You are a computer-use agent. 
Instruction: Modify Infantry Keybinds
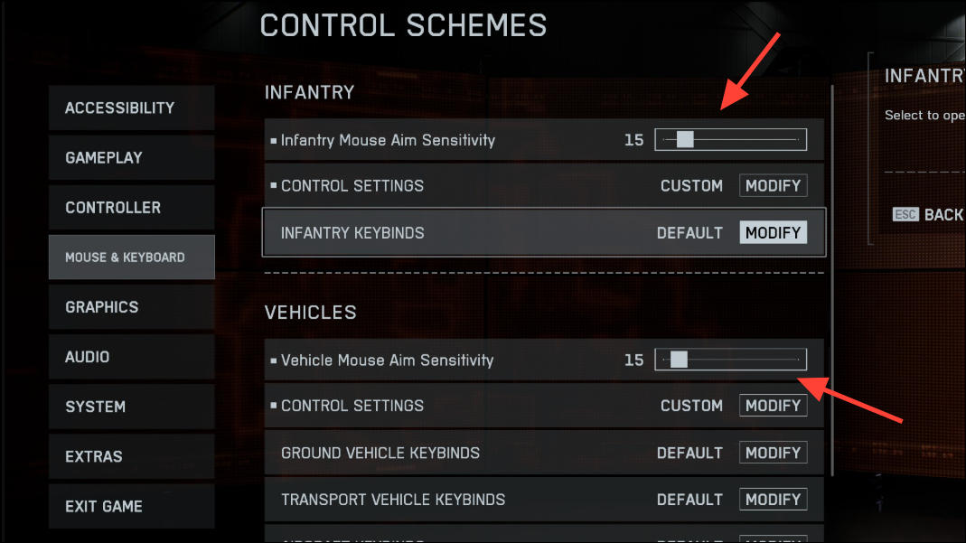774,233
